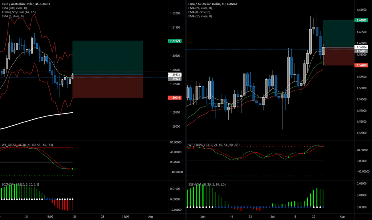
Task: Select the grey 1.59823 label on the 4h axis
Action: point(174,79)
